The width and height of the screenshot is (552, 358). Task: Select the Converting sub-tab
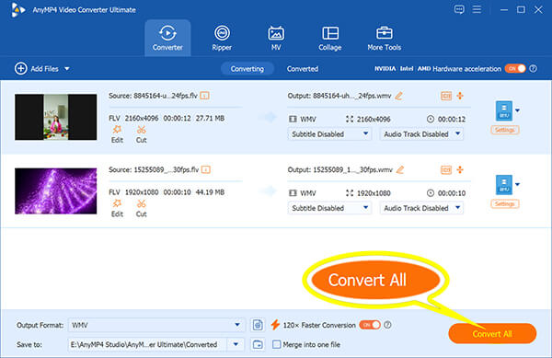(247, 69)
